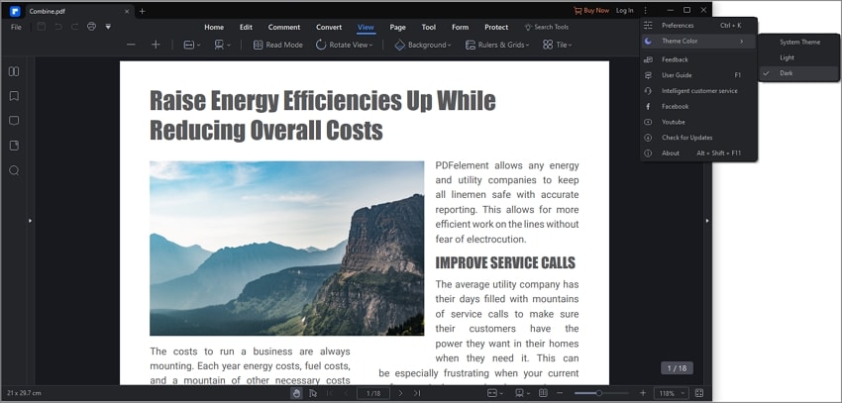Image resolution: width=842 pixels, height=403 pixels.
Task: Open a new tab with plus icon
Action: pos(143,11)
